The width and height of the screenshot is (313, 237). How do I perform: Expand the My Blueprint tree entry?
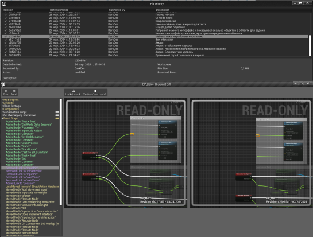pyautogui.click(x=2, y=100)
